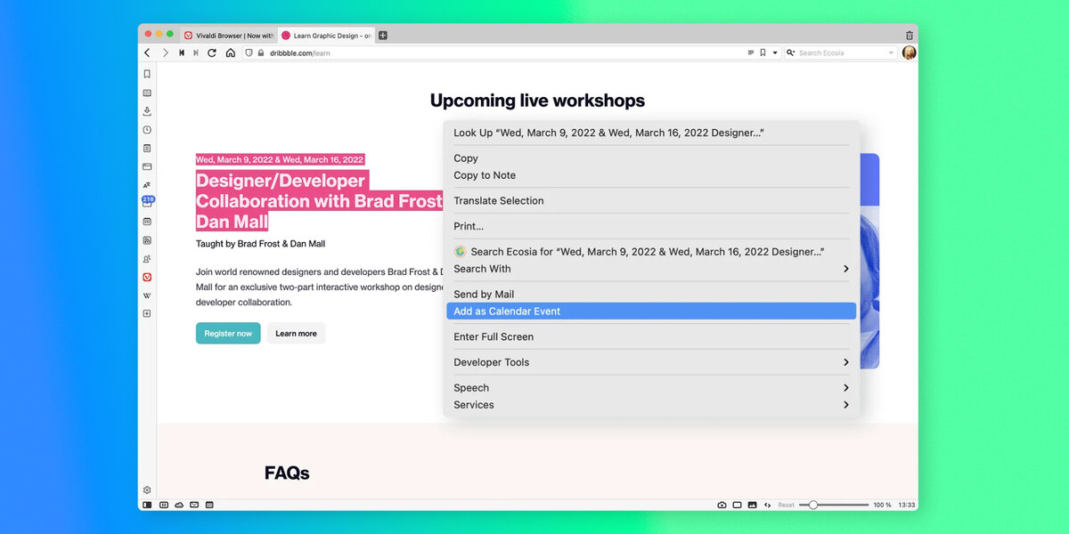
Task: Open the Wikipedia web panel
Action: point(147,295)
